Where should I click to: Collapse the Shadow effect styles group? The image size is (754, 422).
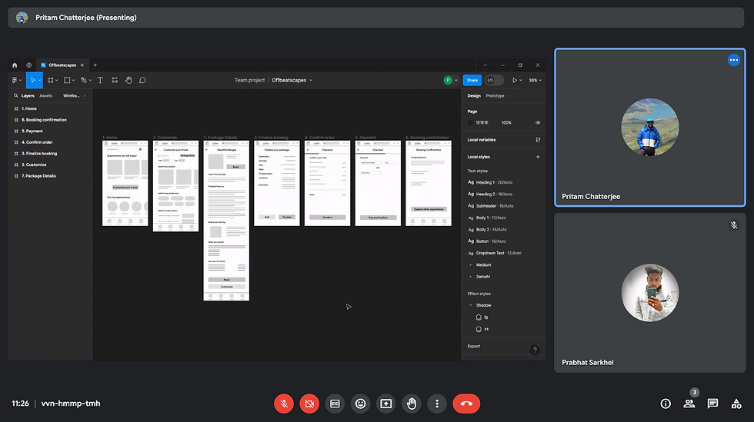point(470,305)
